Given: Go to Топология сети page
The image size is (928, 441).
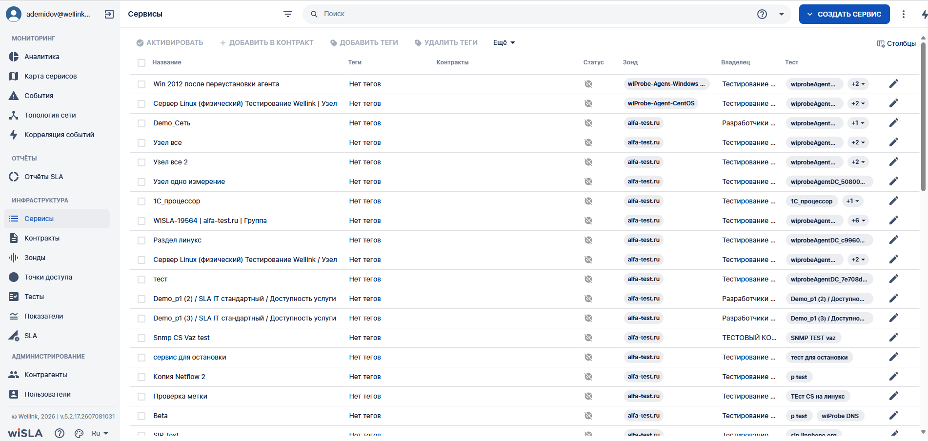Looking at the screenshot, I should point(57,115).
